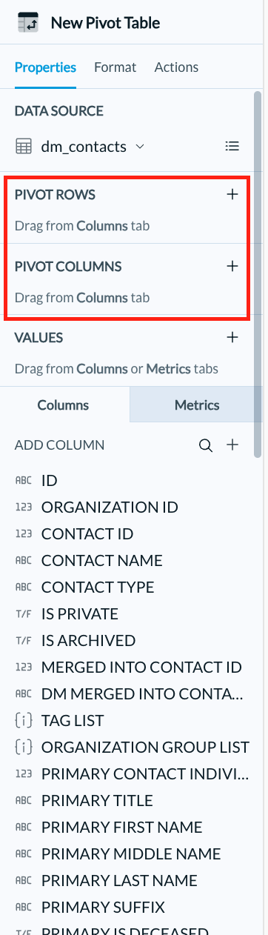
Task: Click the ABC icon beside PRIMARY FIRST NAME
Action: click(24, 828)
